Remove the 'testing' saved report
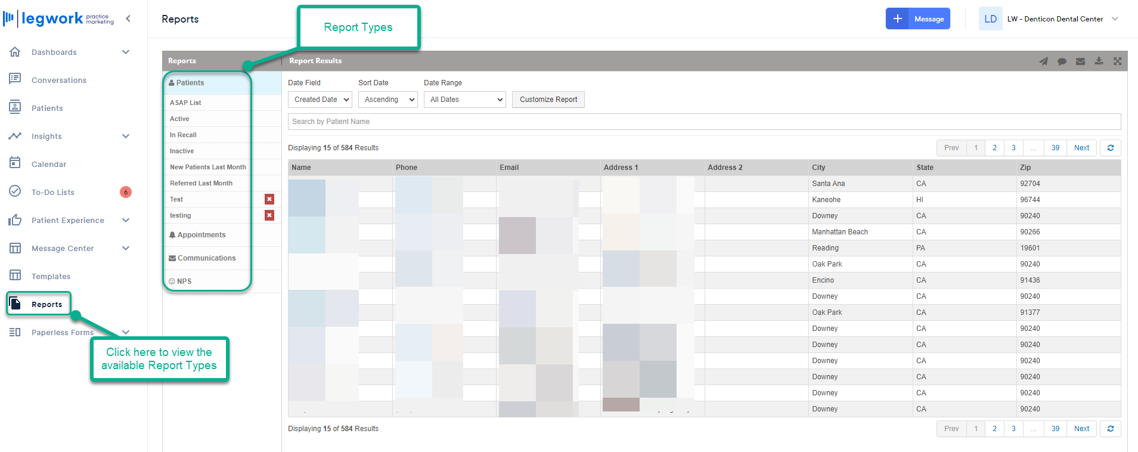This screenshot has height=452, width=1138. 269,215
